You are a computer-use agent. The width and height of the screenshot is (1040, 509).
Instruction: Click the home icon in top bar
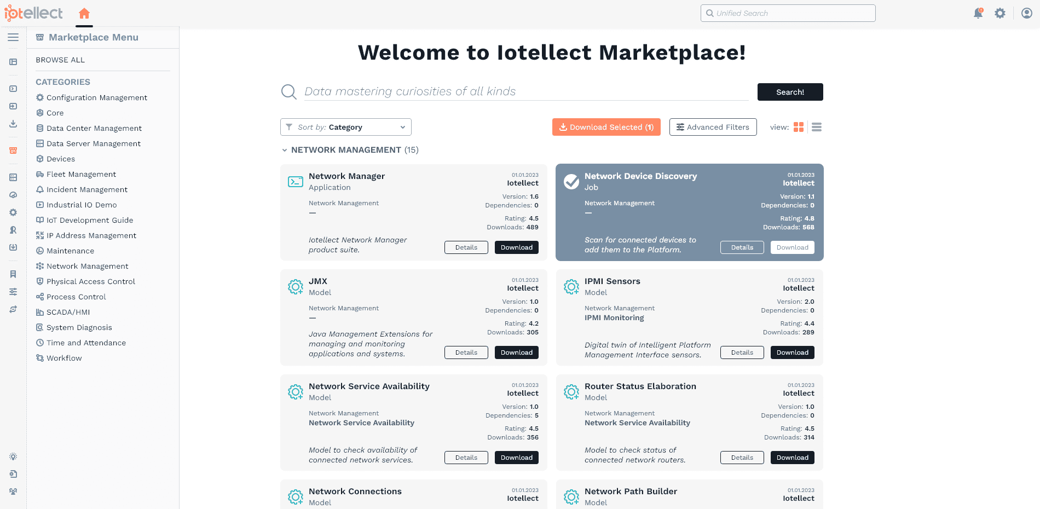pyautogui.click(x=84, y=13)
